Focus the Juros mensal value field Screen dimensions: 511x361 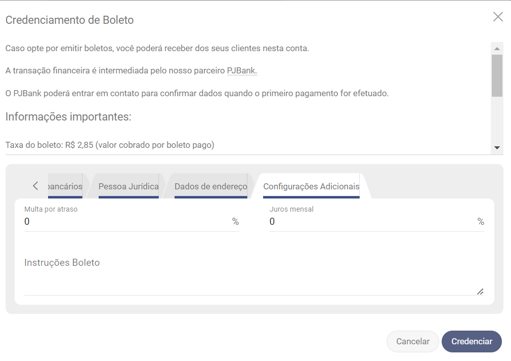[372, 222]
